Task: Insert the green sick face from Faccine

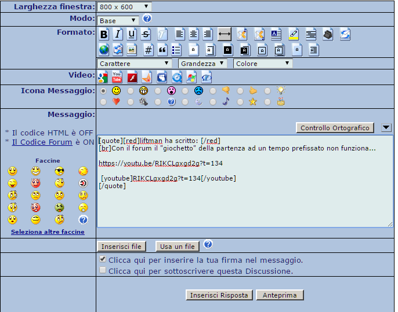Action: 59,207
